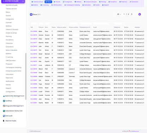147x133 pixels.
Task: Click the Évaluations pencil icon
Action: coord(130,2)
